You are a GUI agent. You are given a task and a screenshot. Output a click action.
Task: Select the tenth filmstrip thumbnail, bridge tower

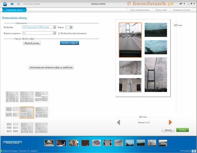pyautogui.click(x=152, y=143)
